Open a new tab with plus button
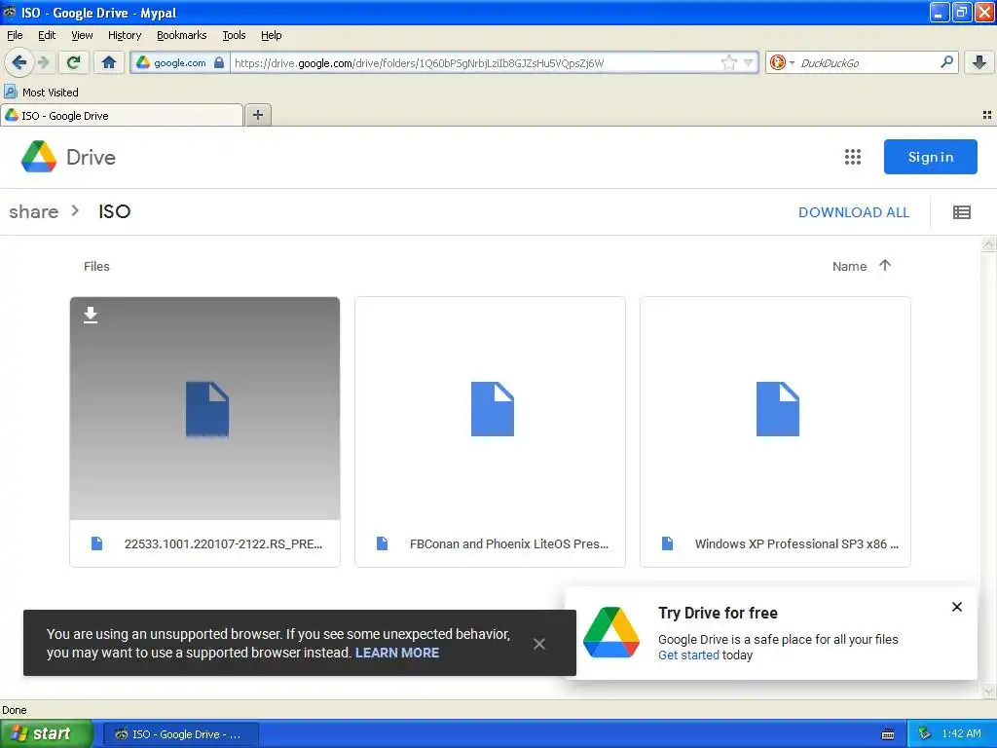 [x=257, y=115]
